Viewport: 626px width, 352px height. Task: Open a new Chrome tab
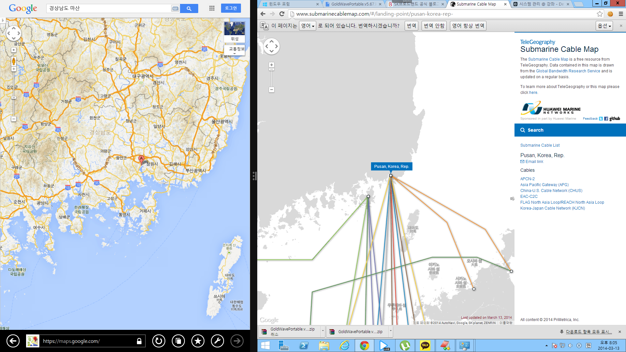pyautogui.click(x=579, y=4)
